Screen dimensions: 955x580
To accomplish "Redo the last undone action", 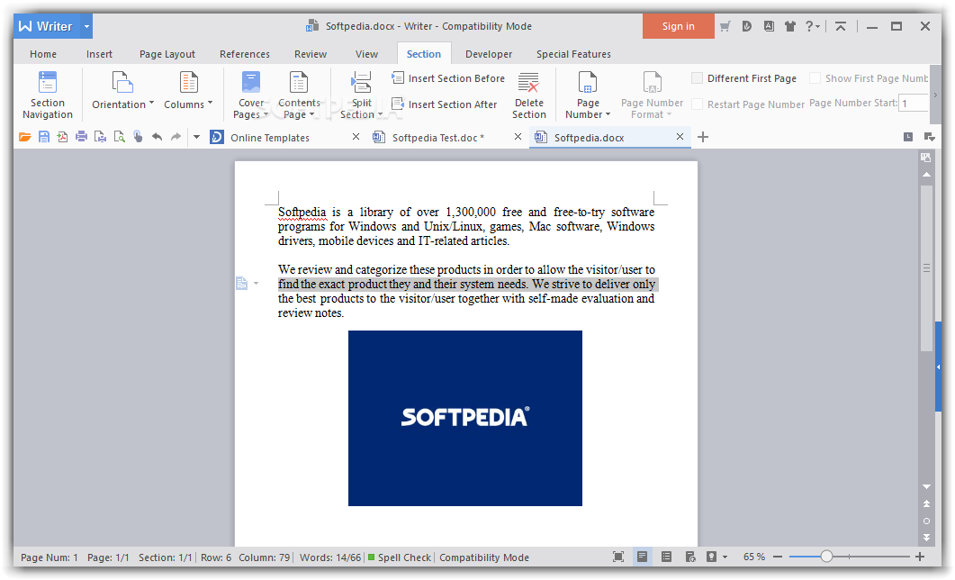I will pos(176,137).
